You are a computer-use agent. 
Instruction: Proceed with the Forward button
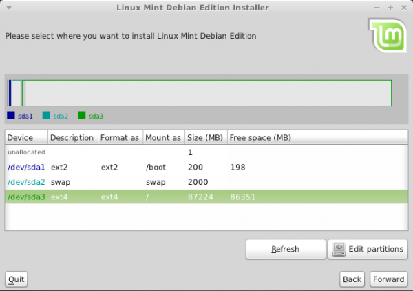(389, 279)
